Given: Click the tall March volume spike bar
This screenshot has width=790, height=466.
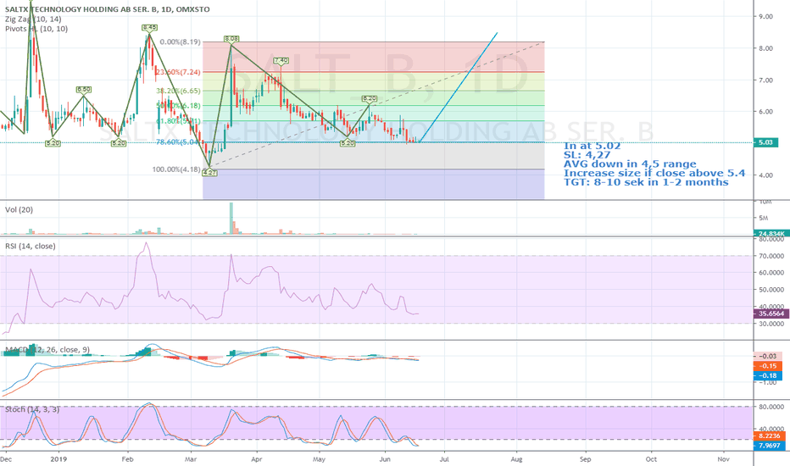Looking at the screenshot, I should coord(231,218).
